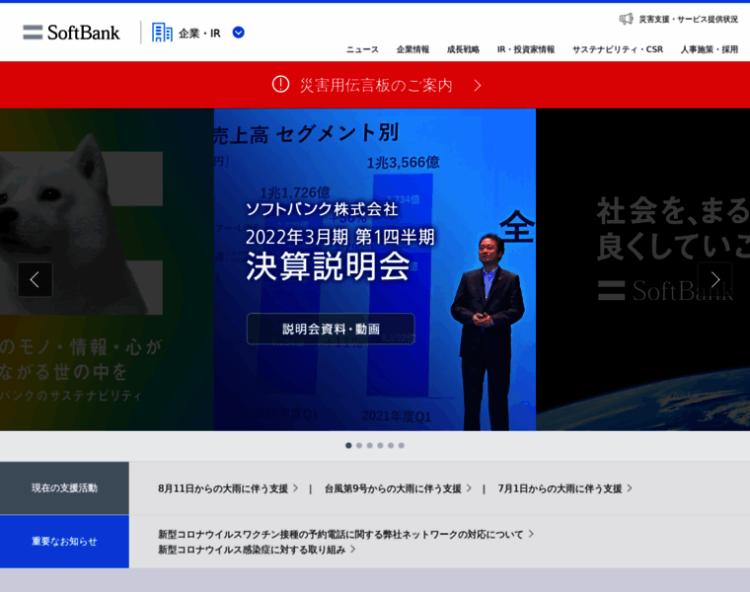Click the arrow at the end of the red banner
The image size is (750, 592).
tap(478, 85)
